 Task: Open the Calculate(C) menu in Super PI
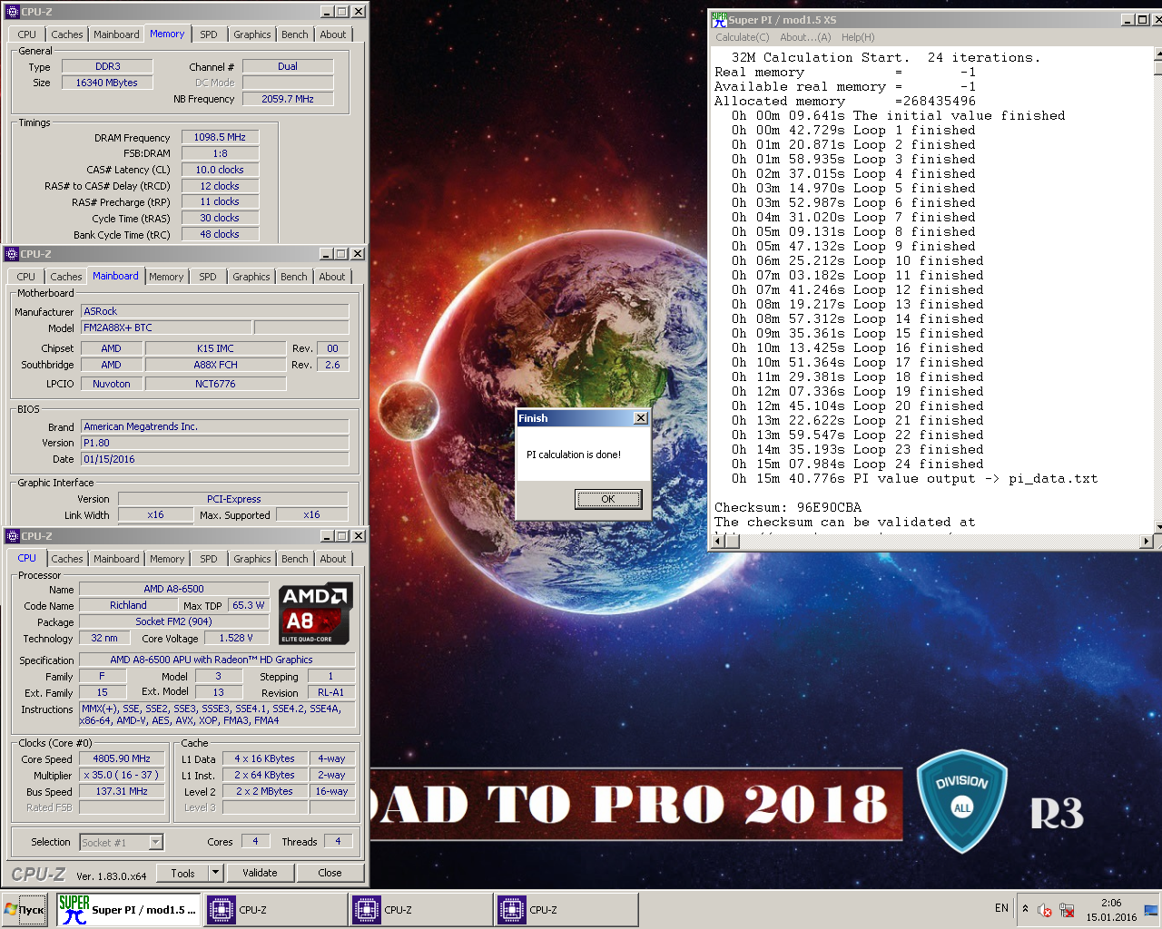742,37
